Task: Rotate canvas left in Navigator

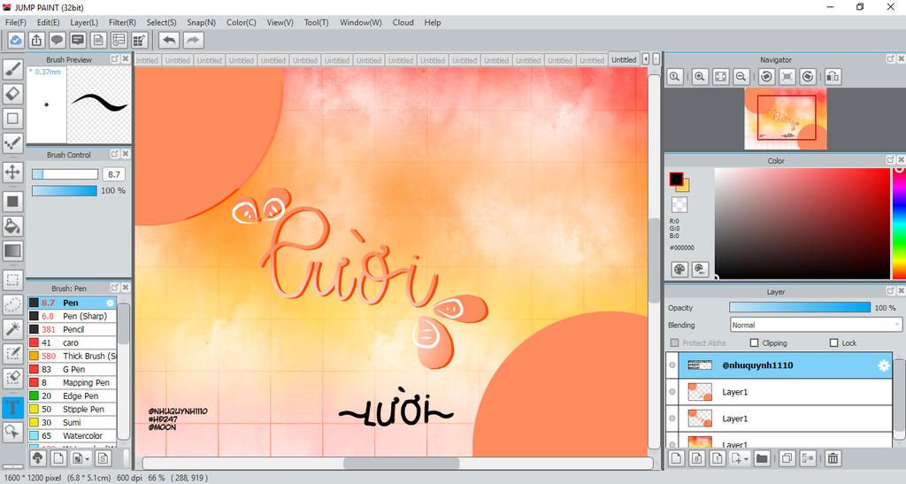Action: pos(766,76)
